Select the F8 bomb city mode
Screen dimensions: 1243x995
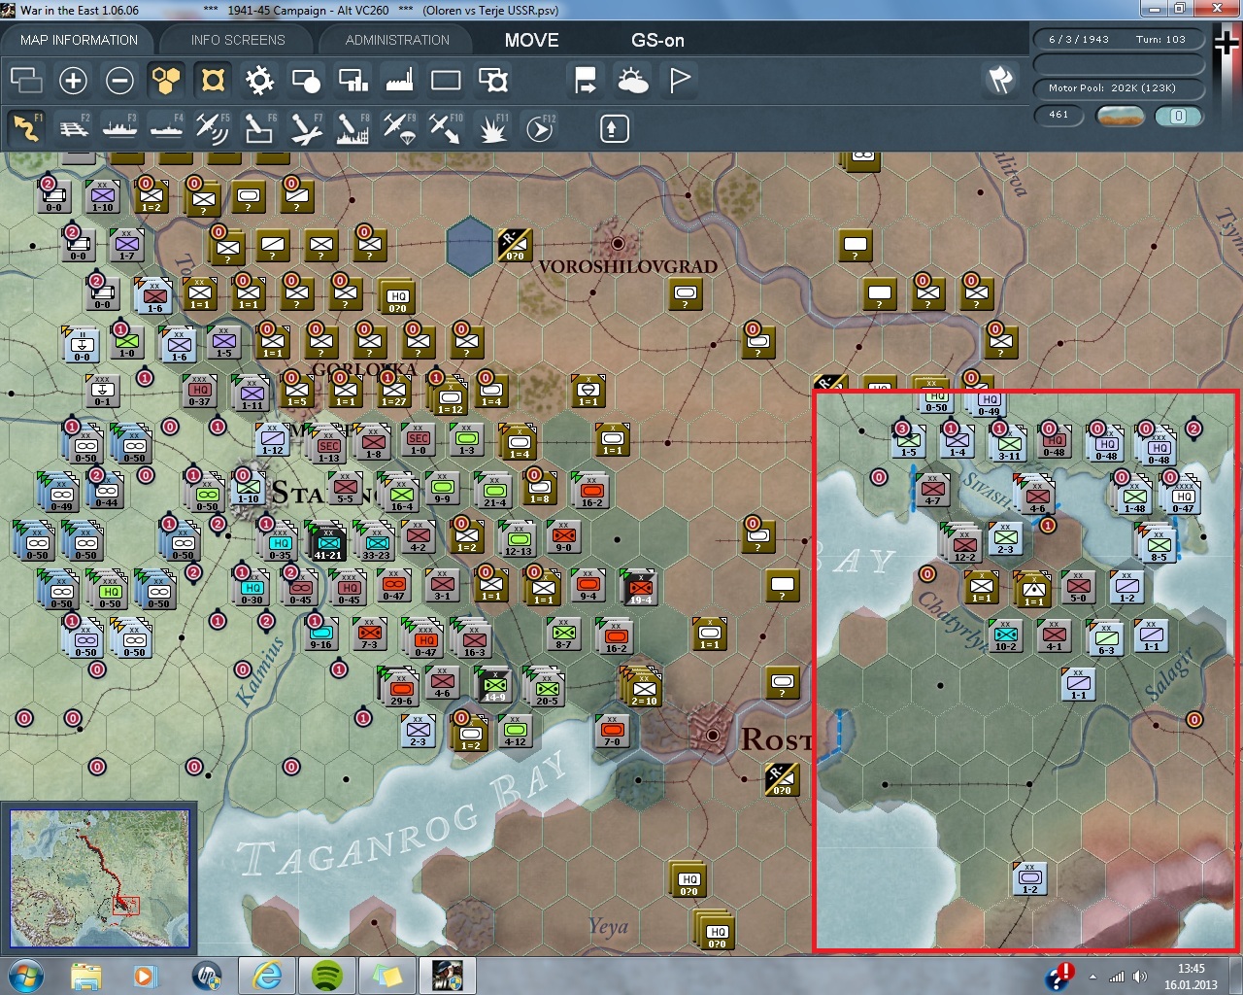[353, 128]
